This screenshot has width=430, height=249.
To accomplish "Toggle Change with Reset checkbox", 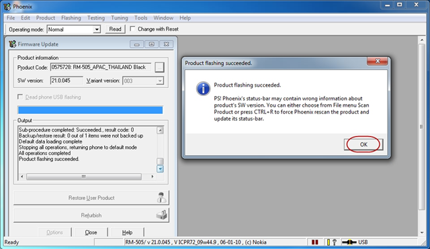I will coord(132,29).
